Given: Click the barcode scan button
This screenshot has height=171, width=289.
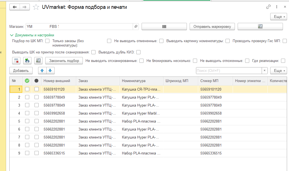Looking at the screenshot, I should [164, 26].
